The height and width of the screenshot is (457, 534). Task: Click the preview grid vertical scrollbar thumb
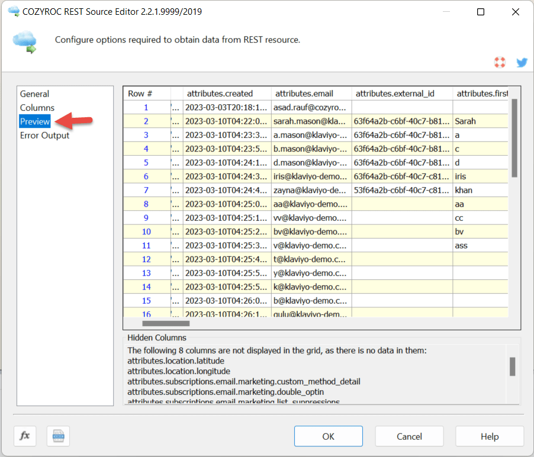click(x=514, y=138)
